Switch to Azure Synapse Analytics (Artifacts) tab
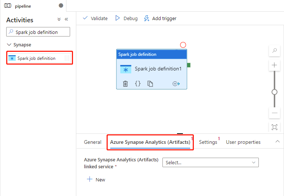 tap(150, 142)
